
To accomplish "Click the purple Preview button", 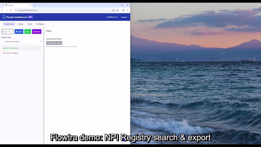I will point(37,31).
